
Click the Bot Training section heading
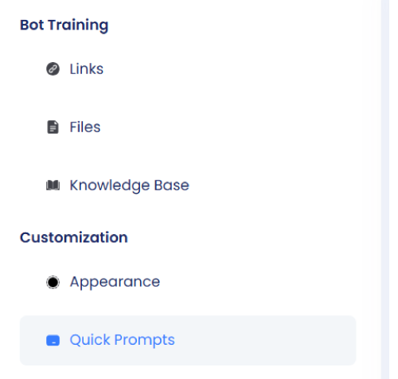coord(64,25)
